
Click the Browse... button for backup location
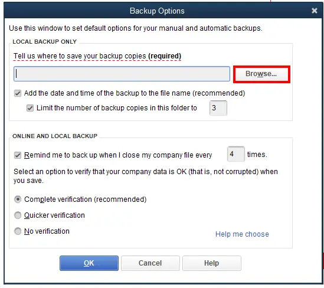point(261,74)
